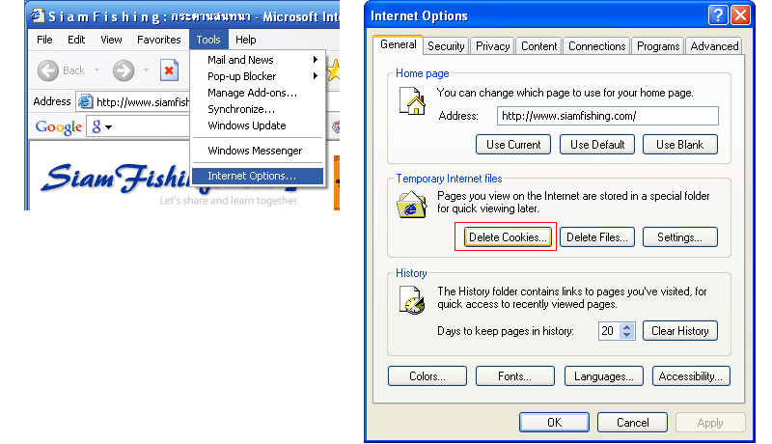Open the Favorites menu
This screenshot has height=444, width=772.
click(x=158, y=40)
